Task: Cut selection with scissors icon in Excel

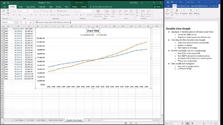Action: pyautogui.click(x=8, y=10)
